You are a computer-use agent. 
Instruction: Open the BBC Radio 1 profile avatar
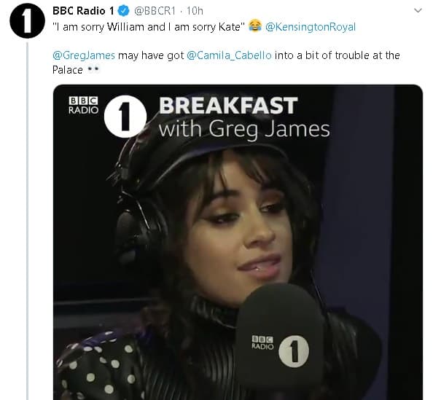[x=27, y=21]
